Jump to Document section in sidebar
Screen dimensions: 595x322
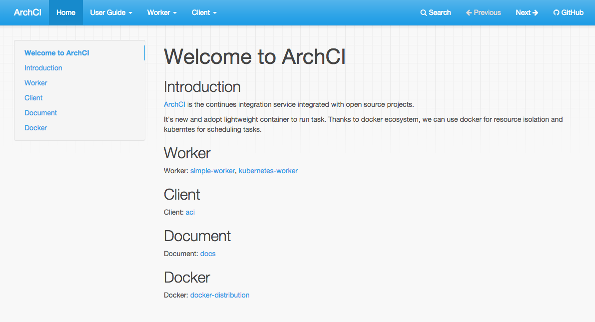[x=40, y=113]
